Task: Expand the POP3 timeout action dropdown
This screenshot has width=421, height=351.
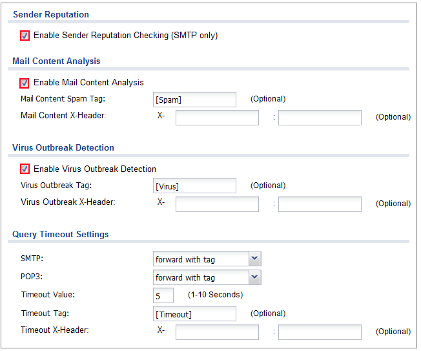Action: point(201,277)
